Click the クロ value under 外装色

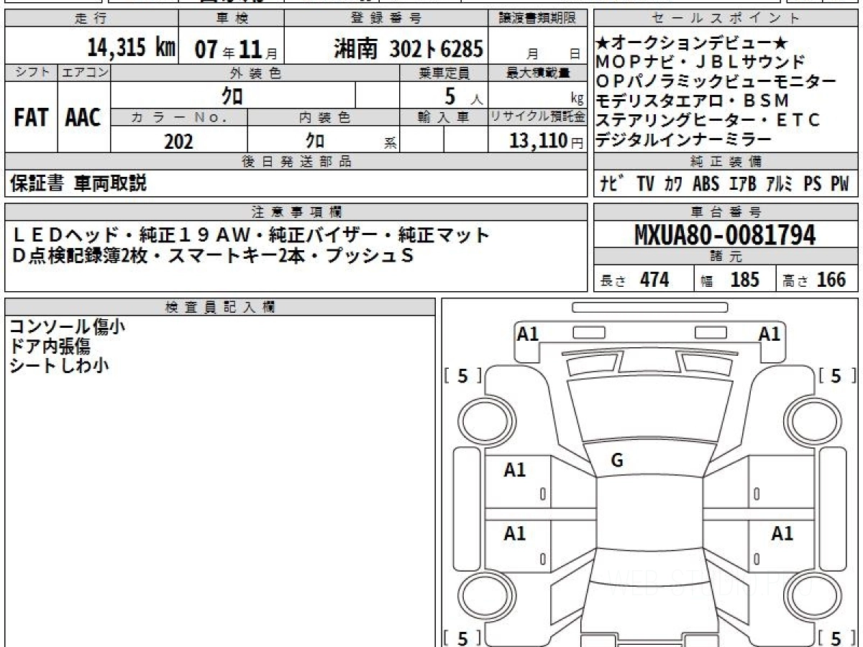pyautogui.click(x=232, y=95)
